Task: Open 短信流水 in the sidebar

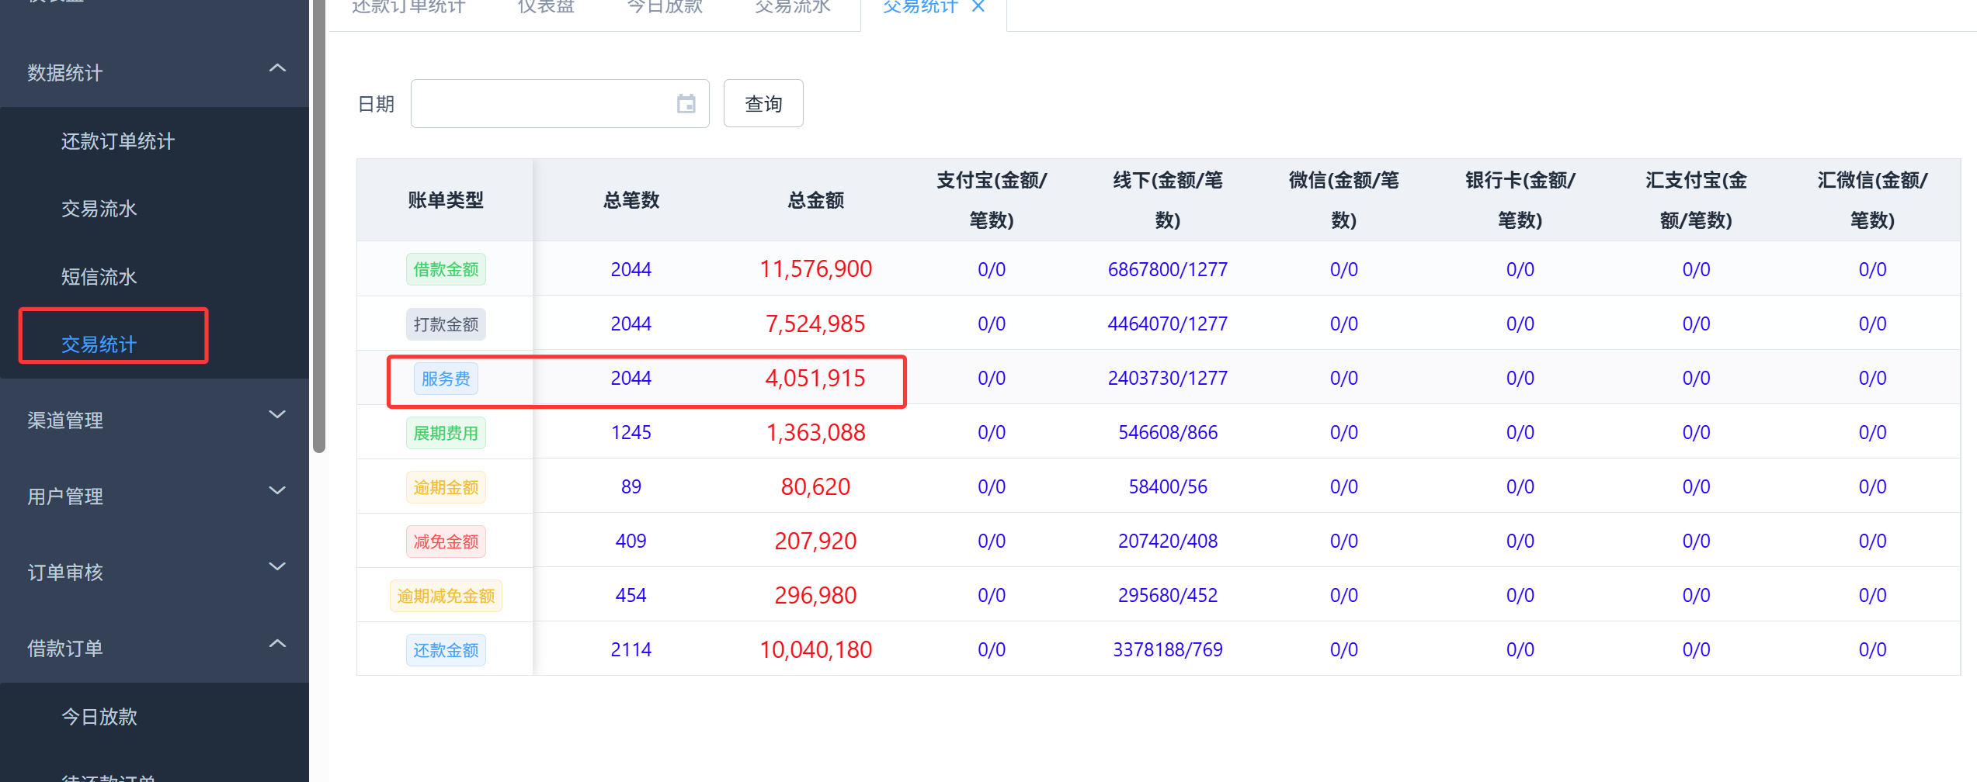Action: (99, 277)
